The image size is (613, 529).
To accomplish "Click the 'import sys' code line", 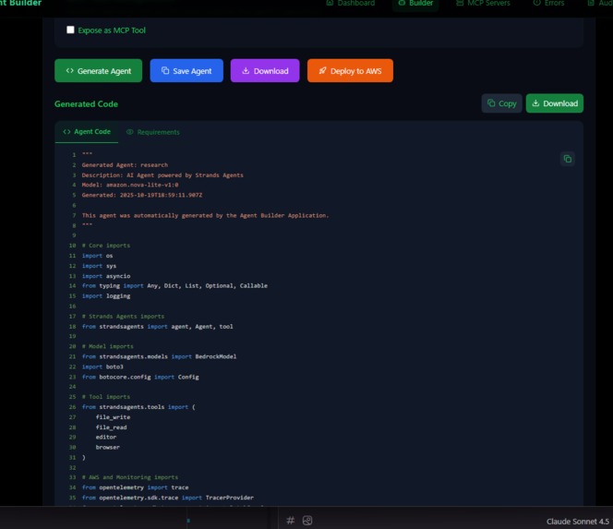I will [99, 266].
